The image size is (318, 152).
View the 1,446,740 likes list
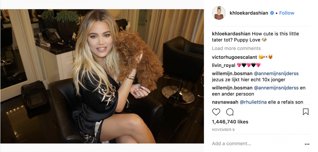[230, 122]
